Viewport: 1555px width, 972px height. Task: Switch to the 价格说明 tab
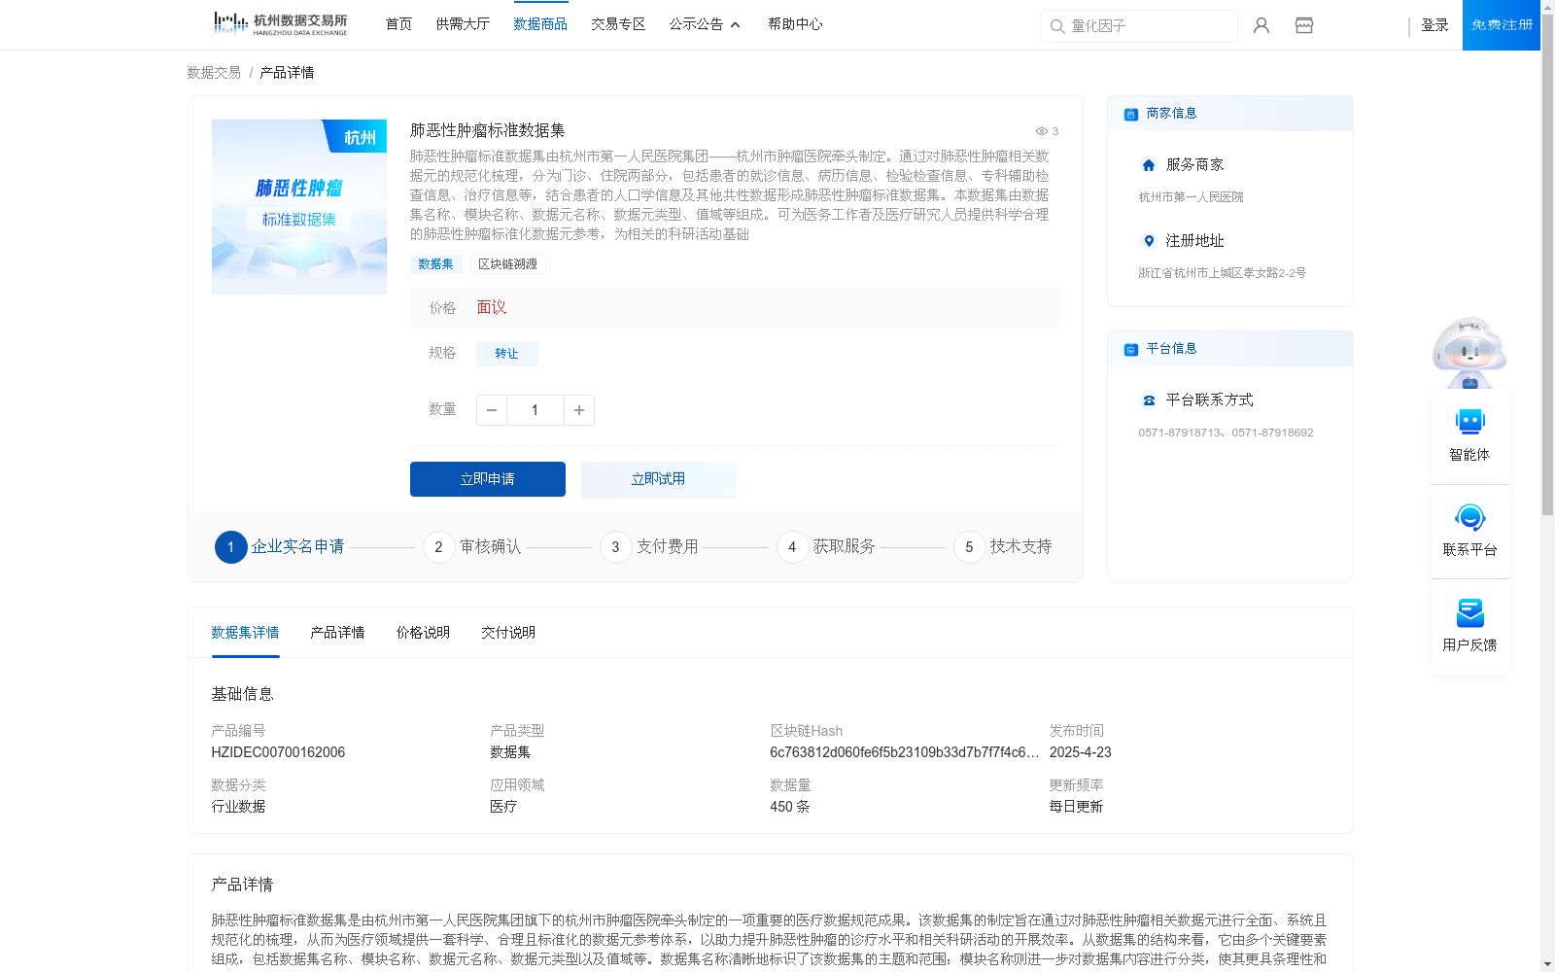point(423,633)
